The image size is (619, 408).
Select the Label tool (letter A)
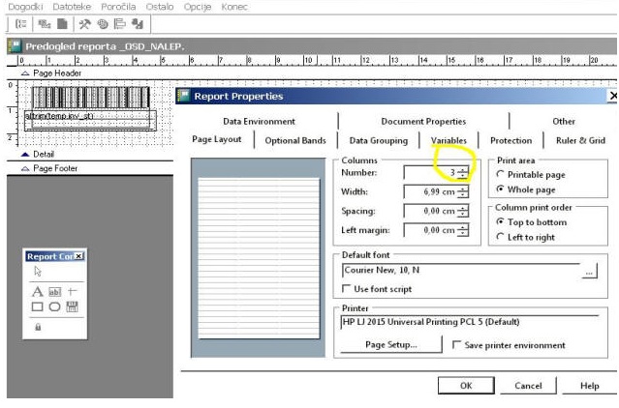click(37, 292)
